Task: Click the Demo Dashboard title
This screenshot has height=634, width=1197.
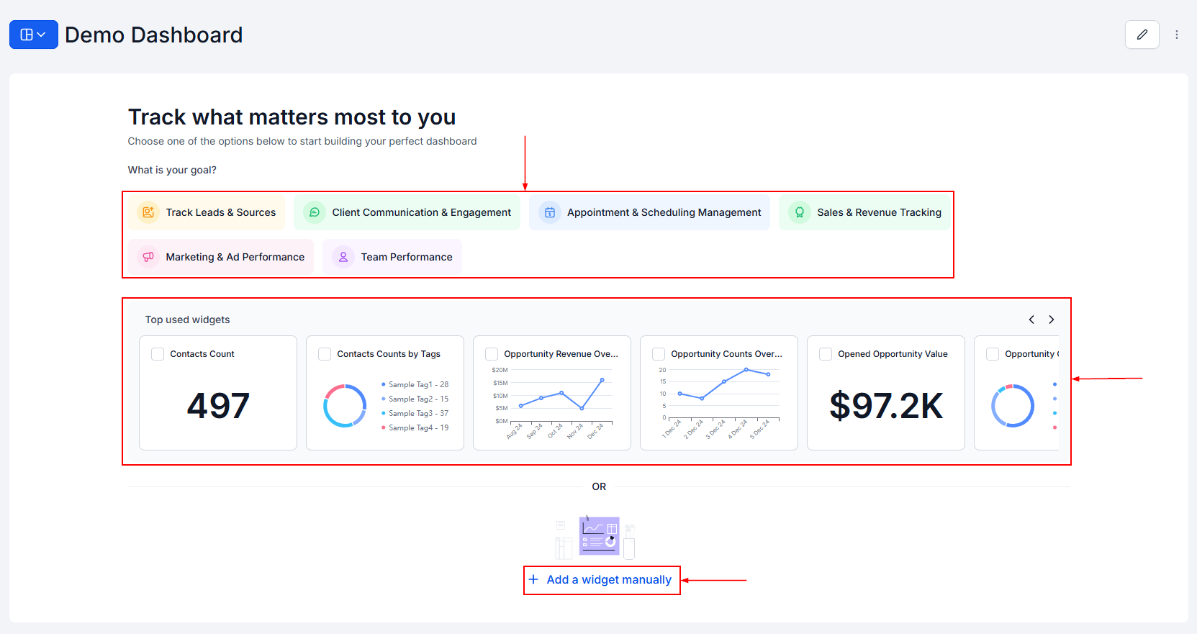Action: click(154, 35)
